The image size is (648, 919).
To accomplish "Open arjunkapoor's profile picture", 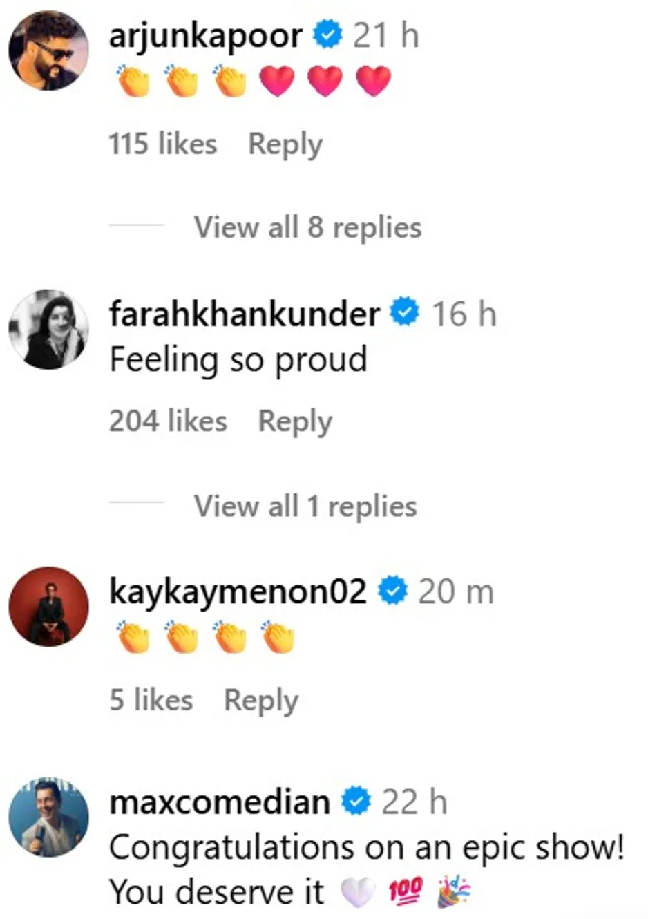I will (48, 50).
